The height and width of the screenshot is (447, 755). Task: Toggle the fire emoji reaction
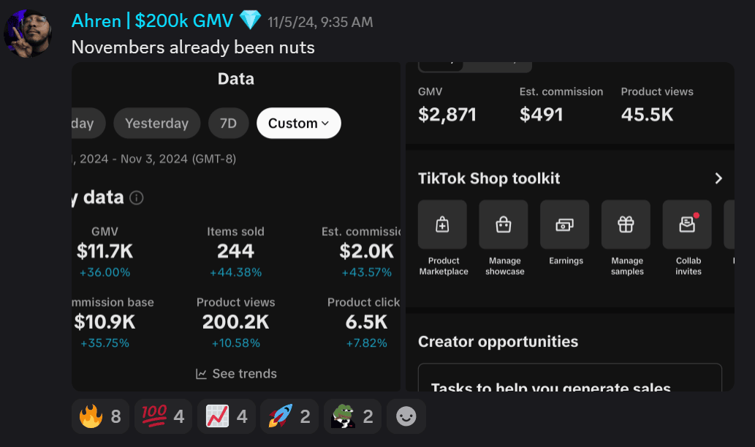click(100, 416)
